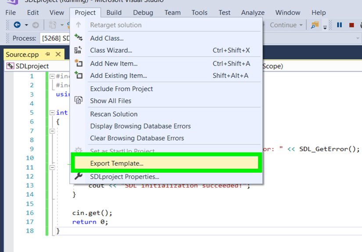Select Exclude From Project

(166, 89)
